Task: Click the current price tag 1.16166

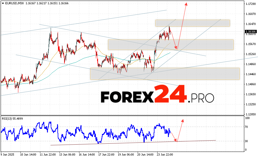Action: pos(250,31)
